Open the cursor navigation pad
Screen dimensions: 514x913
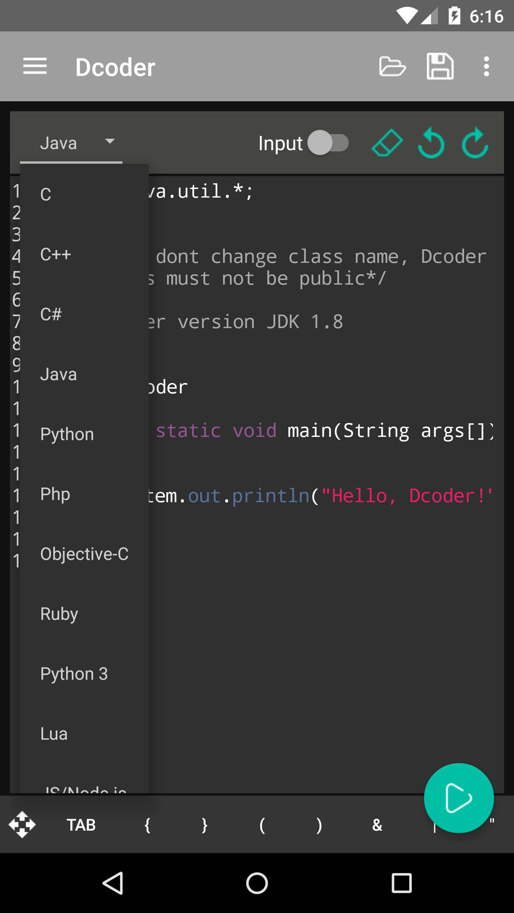tap(22, 825)
